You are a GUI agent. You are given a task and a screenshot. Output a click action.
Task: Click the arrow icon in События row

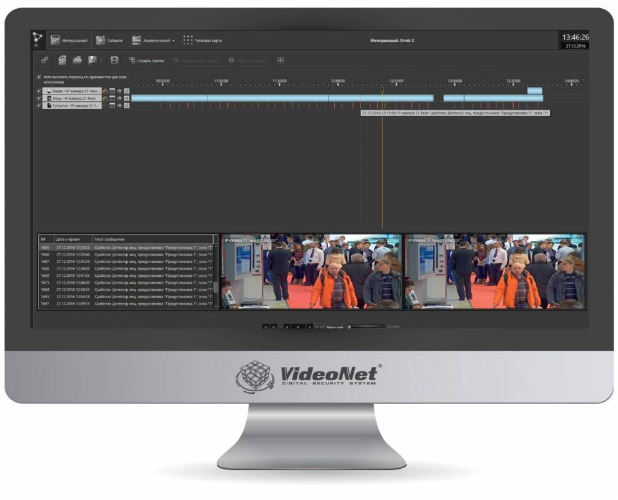pos(119,106)
